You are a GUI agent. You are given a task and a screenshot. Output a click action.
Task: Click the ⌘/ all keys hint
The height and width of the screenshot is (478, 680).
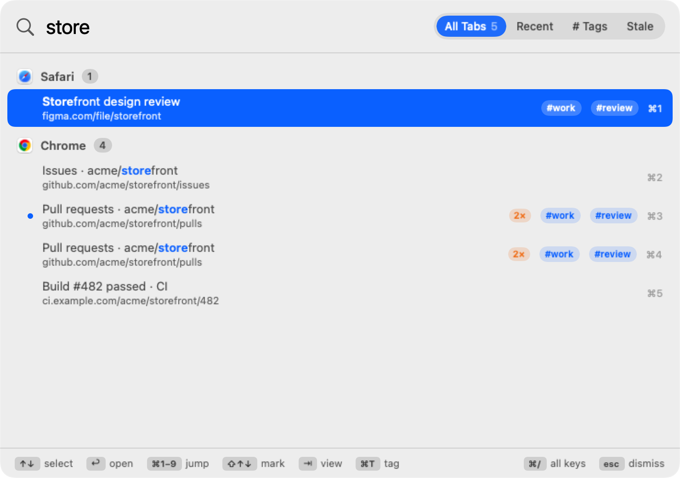click(x=535, y=464)
